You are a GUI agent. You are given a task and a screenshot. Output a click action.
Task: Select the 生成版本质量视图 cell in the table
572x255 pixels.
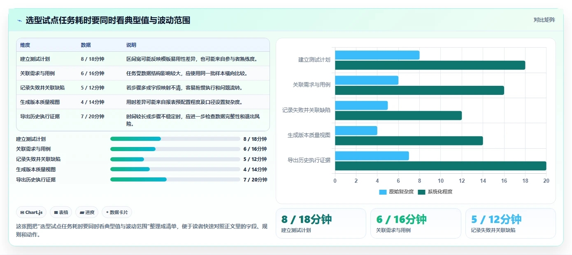40,102
